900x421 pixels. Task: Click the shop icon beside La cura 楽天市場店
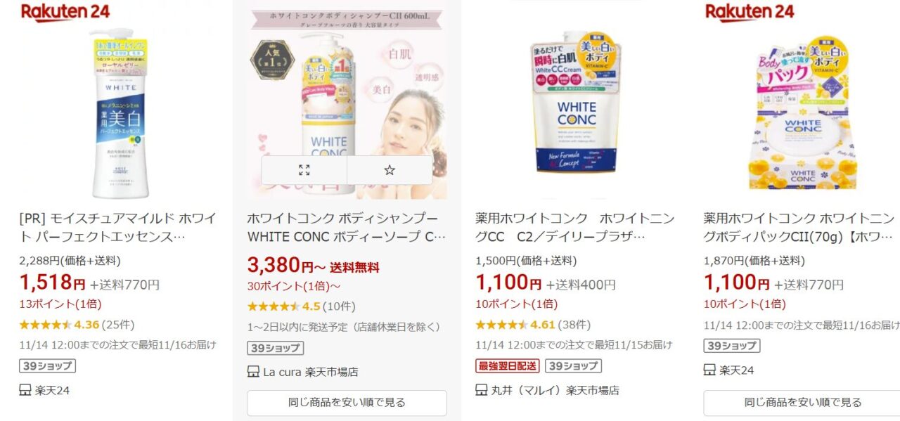click(253, 372)
